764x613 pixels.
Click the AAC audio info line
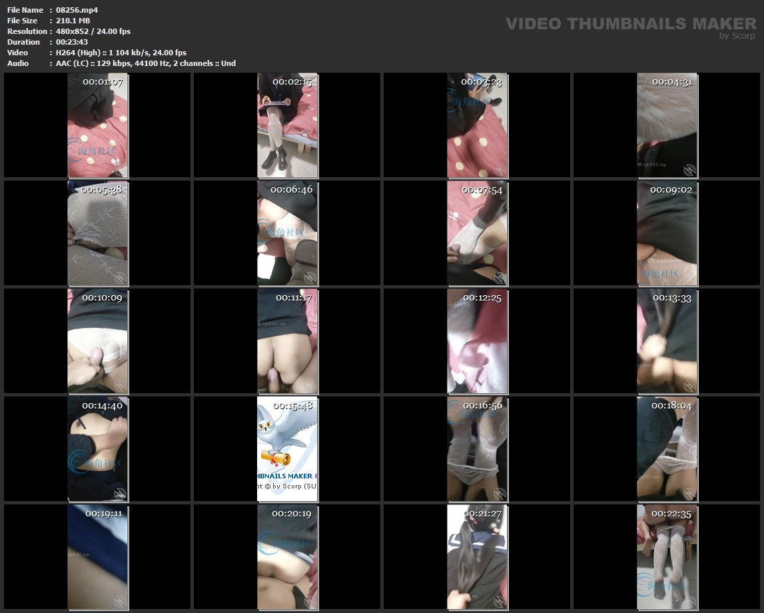coord(145,63)
